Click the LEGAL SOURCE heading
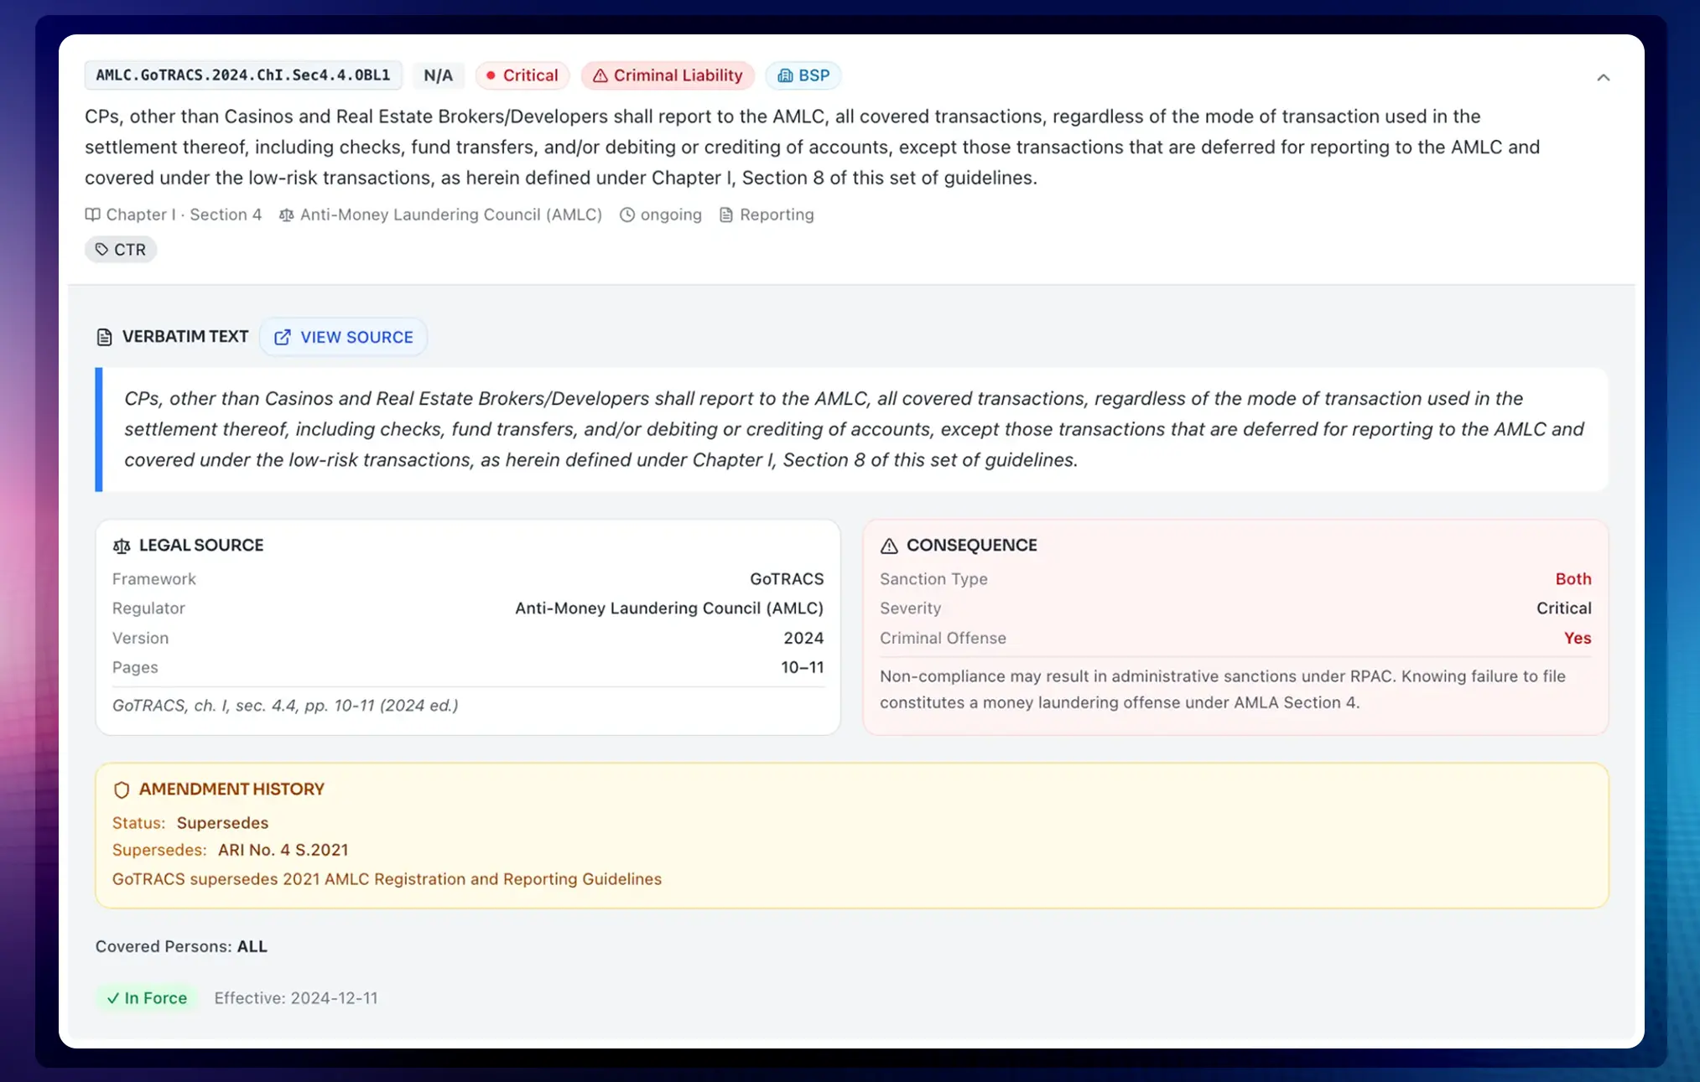The width and height of the screenshot is (1700, 1082). tap(201, 545)
